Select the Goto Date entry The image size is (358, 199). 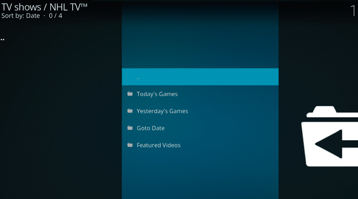coord(200,128)
